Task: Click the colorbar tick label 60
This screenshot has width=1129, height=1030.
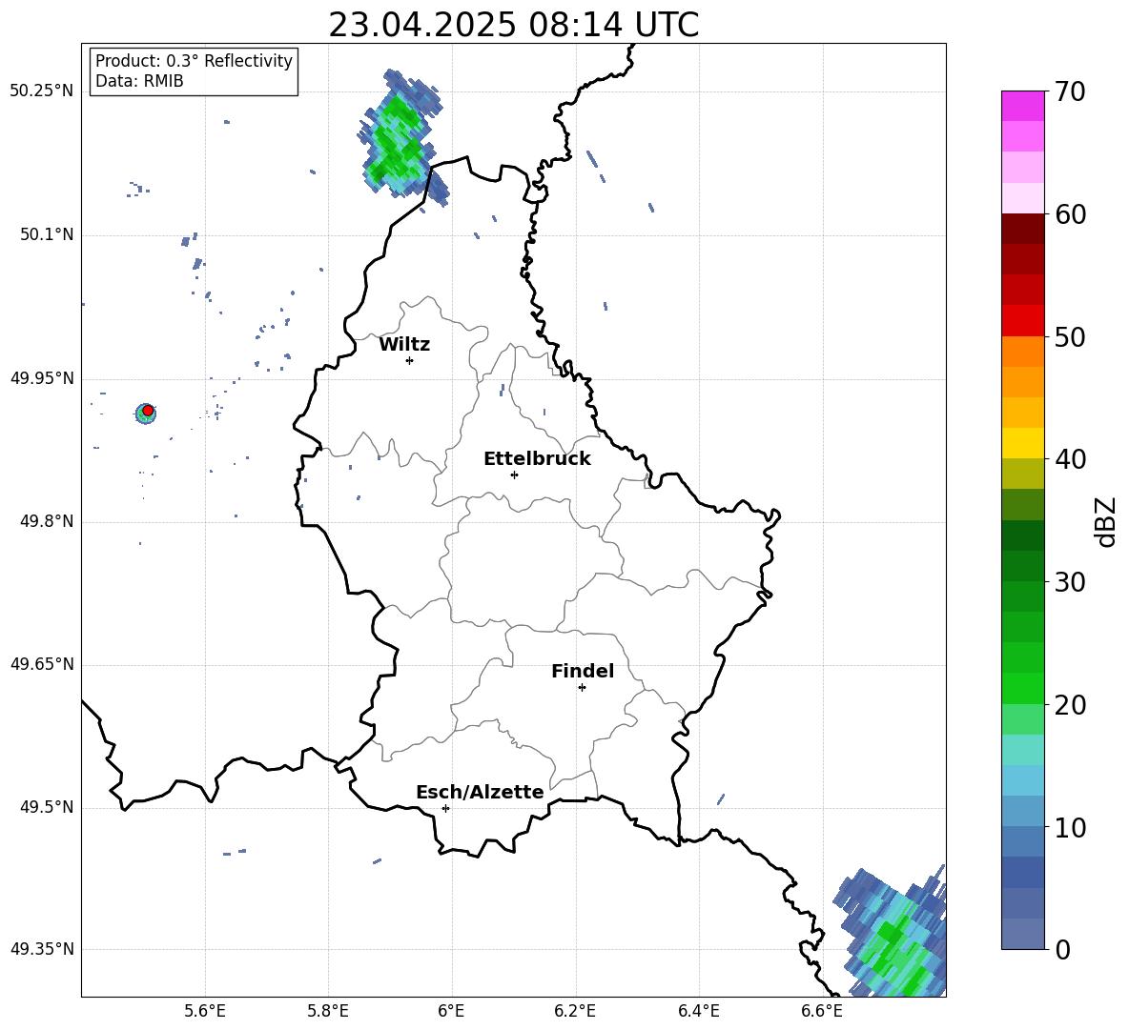Action: point(1070,214)
